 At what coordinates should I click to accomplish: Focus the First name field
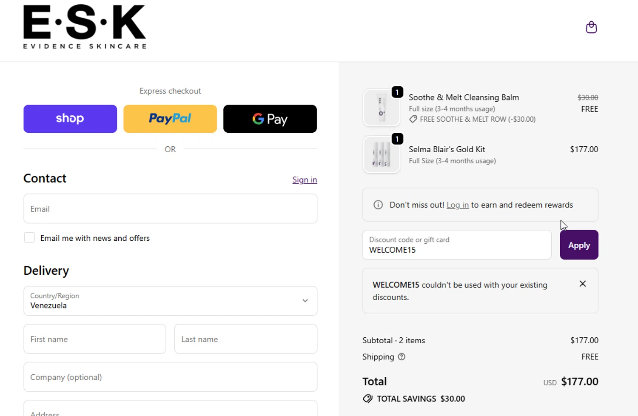click(x=95, y=339)
